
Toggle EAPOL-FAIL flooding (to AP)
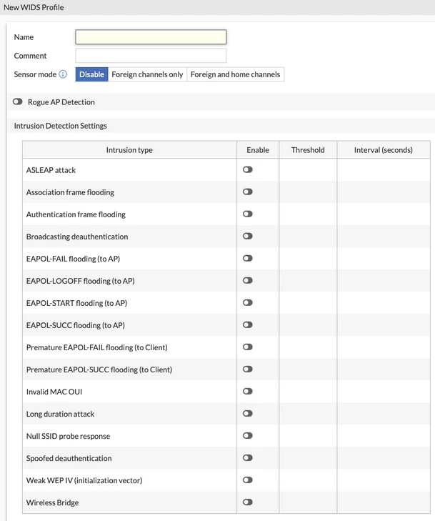248,258
